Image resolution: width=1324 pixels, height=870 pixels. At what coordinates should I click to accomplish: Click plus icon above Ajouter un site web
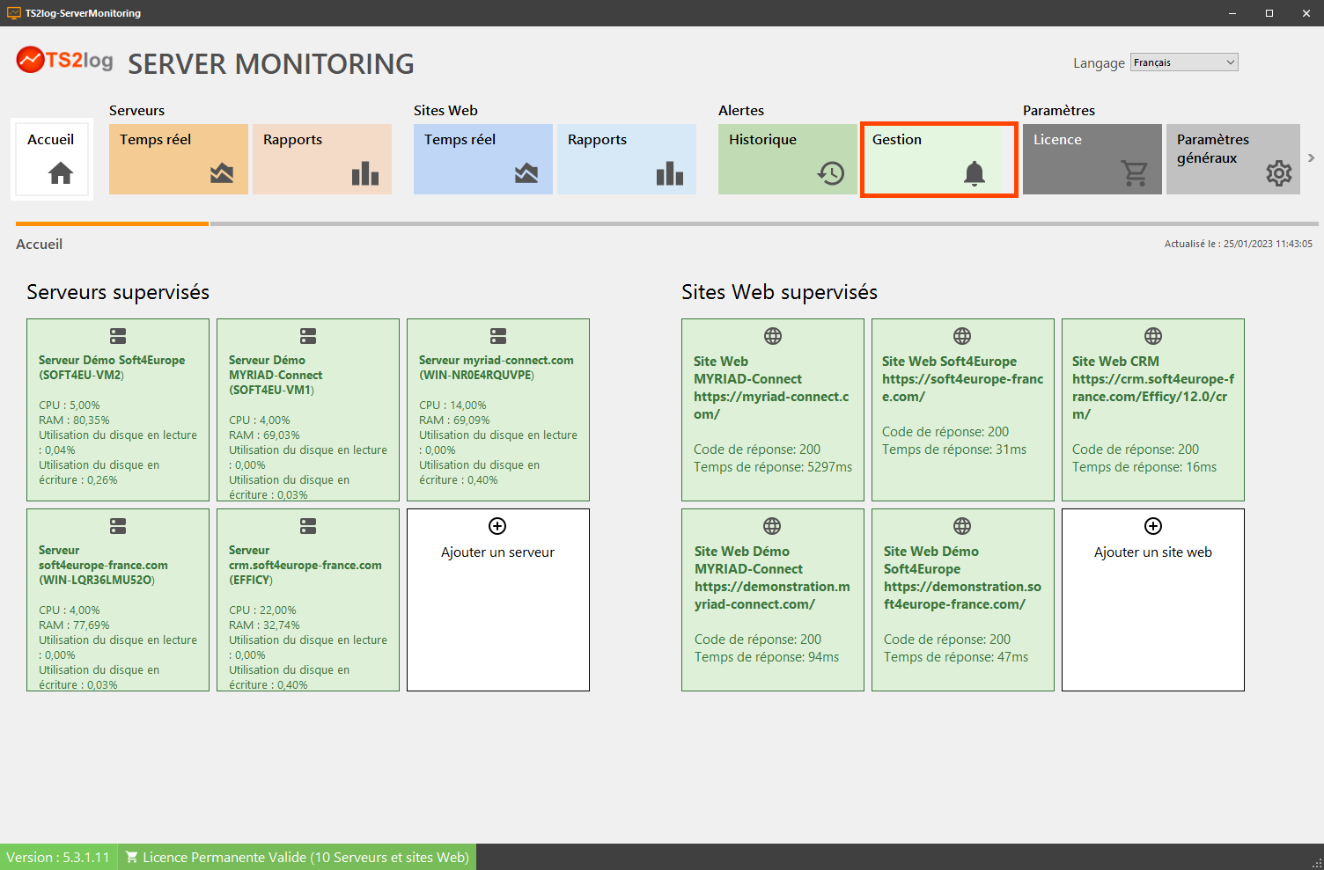pyautogui.click(x=1153, y=526)
